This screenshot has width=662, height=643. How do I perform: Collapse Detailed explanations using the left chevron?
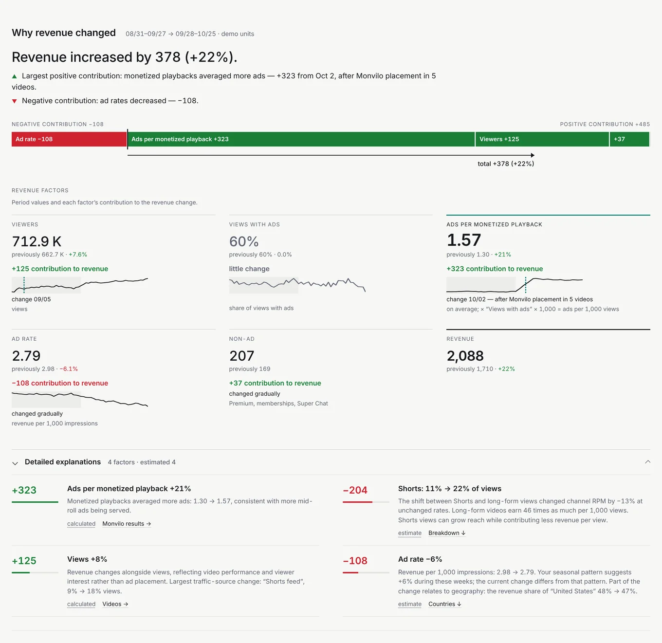pos(15,463)
